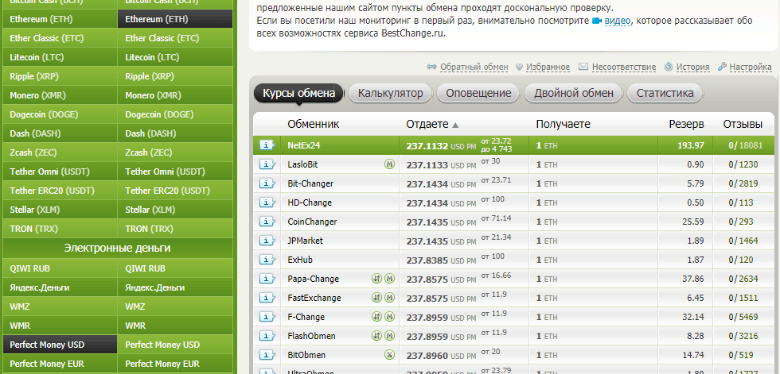Click the video camera icon before видео

click(596, 20)
